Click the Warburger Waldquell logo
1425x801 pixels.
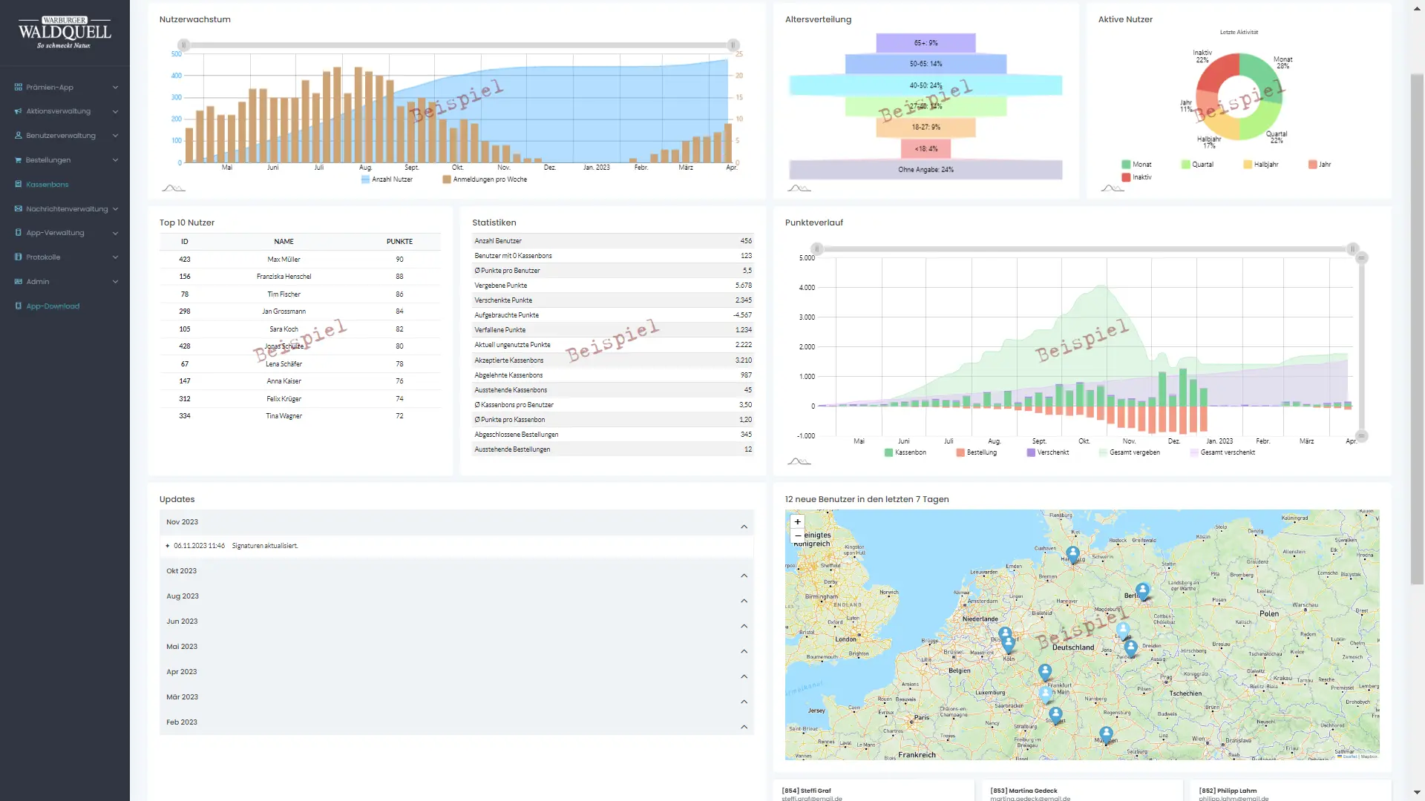point(65,33)
